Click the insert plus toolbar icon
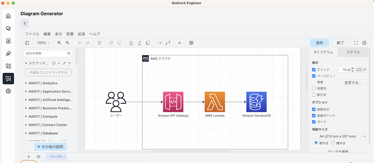 tap(180, 43)
